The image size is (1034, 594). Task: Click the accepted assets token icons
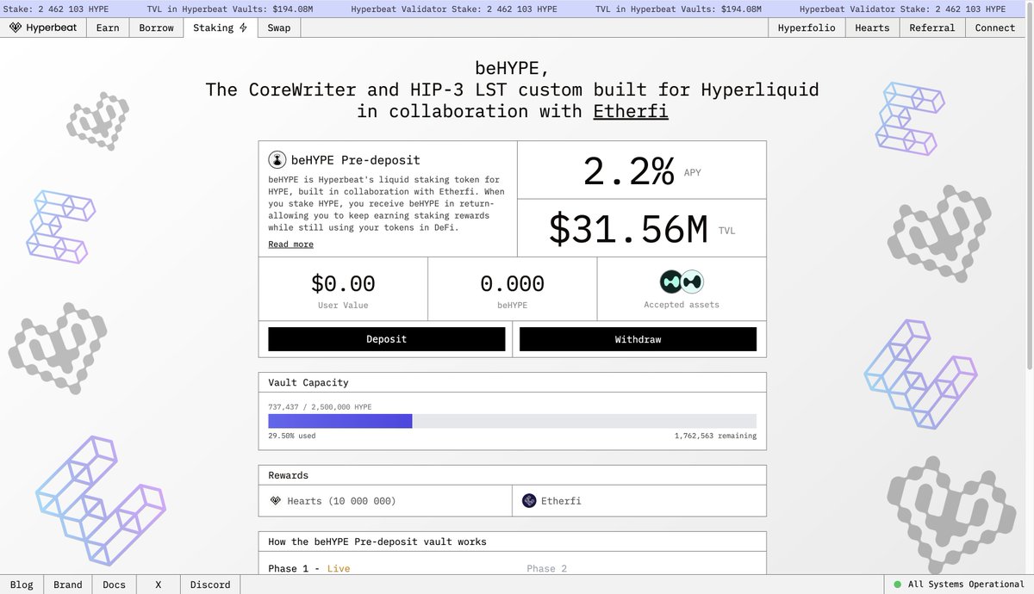click(x=682, y=282)
